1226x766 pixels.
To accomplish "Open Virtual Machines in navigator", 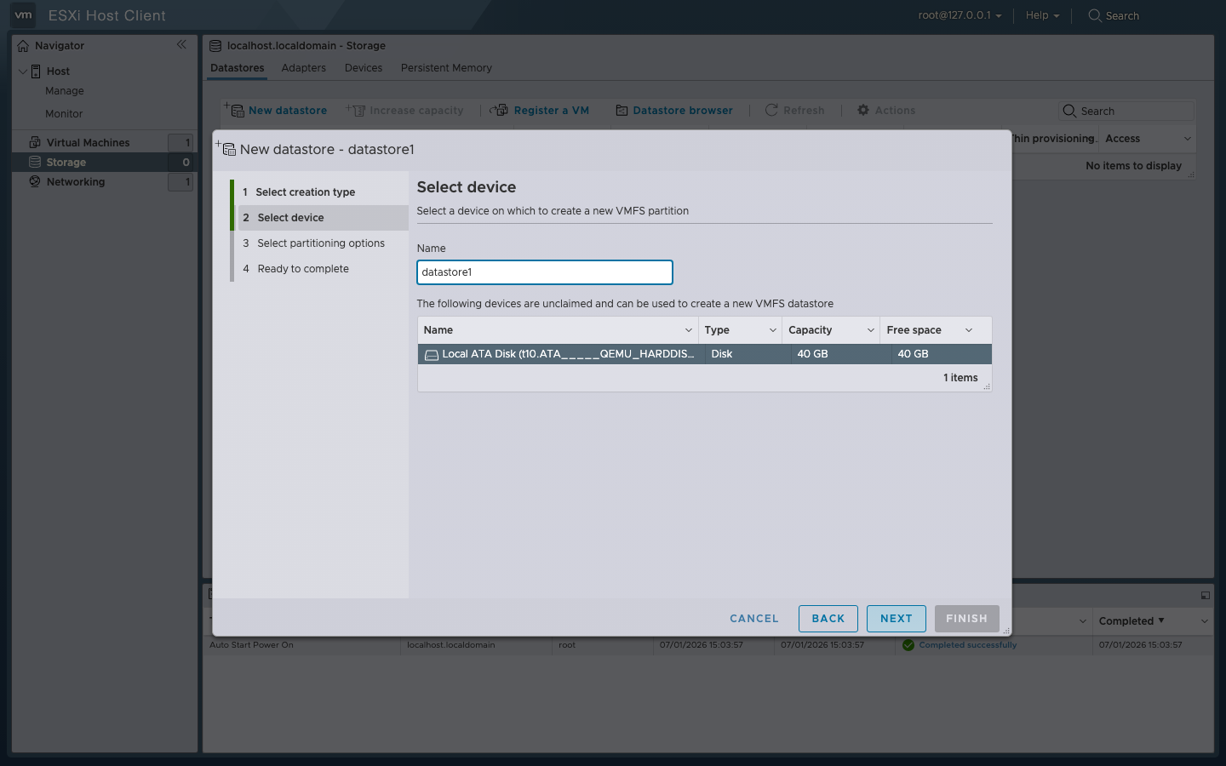I will (x=89, y=143).
